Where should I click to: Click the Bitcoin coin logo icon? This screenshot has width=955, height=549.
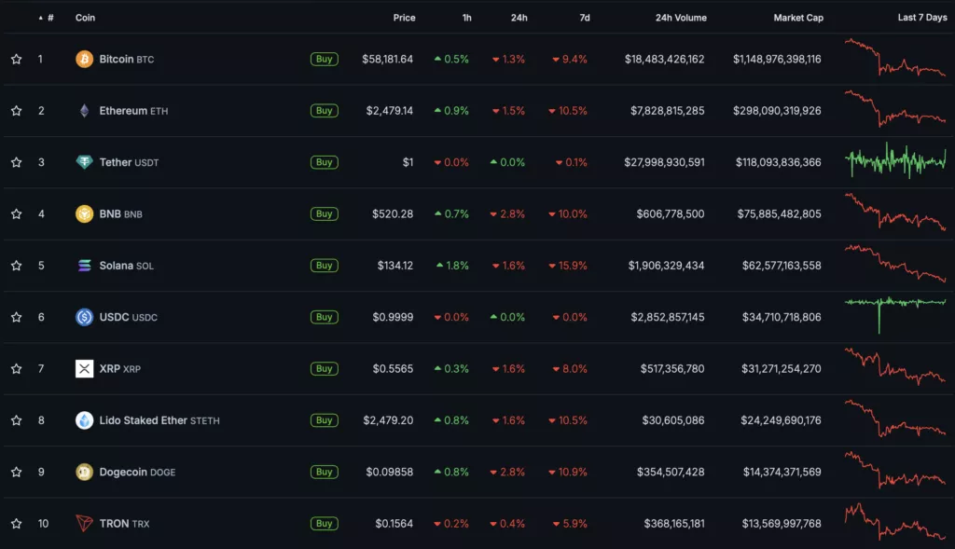84,59
